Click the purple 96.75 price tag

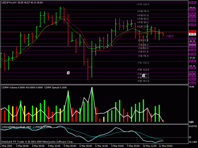click(192, 76)
